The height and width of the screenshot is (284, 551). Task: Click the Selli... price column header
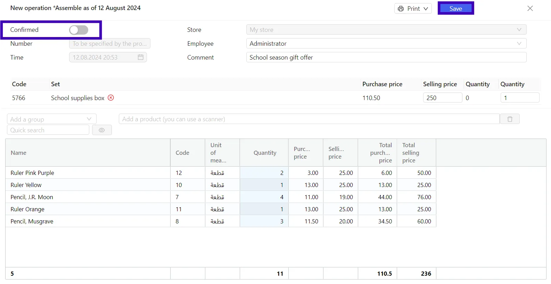tap(340, 153)
